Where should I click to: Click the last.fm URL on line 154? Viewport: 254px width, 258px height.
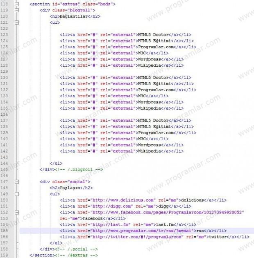click(x=110, y=224)
